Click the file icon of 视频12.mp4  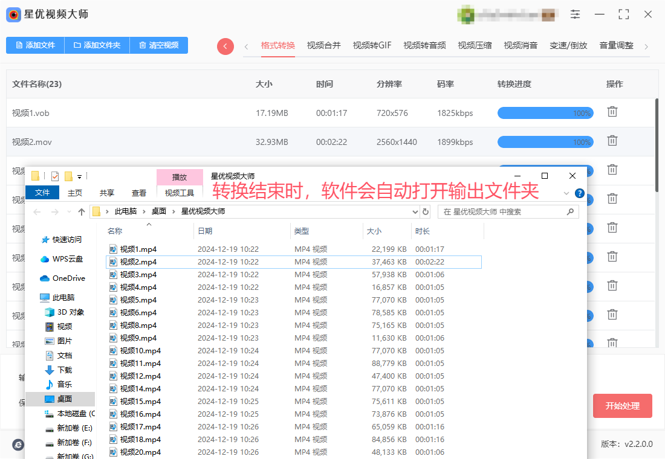pyautogui.click(x=113, y=376)
